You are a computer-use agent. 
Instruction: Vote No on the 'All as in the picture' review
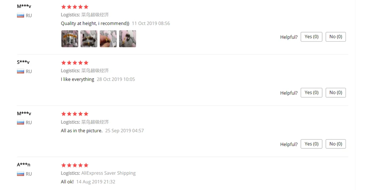[x=336, y=144]
